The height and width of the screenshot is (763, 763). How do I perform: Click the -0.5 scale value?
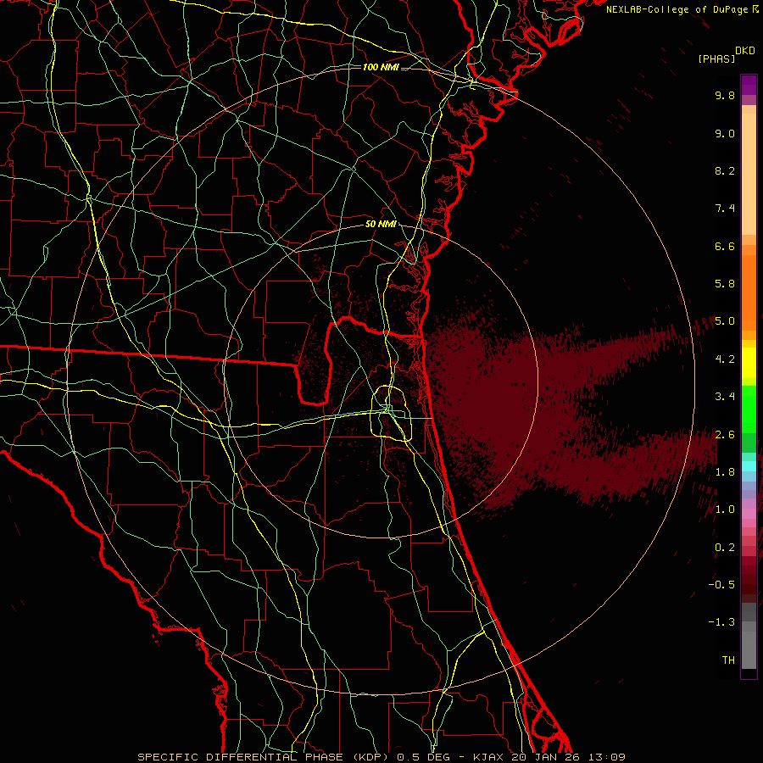coord(721,585)
